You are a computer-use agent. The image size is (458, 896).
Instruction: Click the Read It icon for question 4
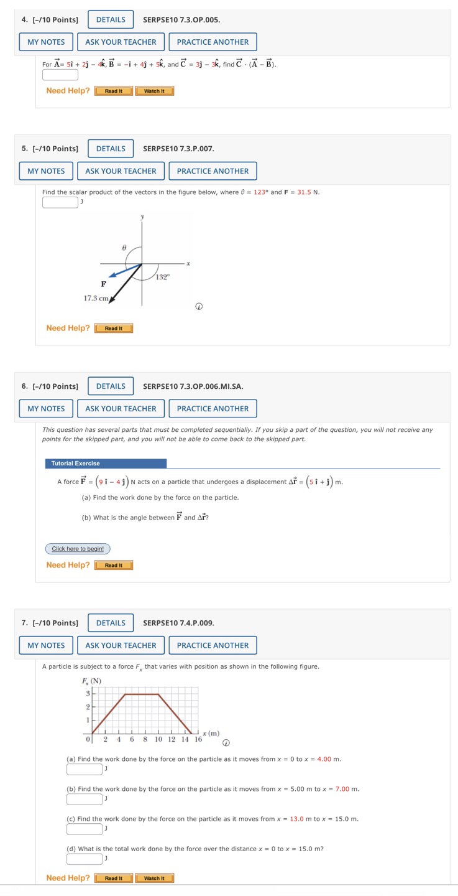coord(113,90)
